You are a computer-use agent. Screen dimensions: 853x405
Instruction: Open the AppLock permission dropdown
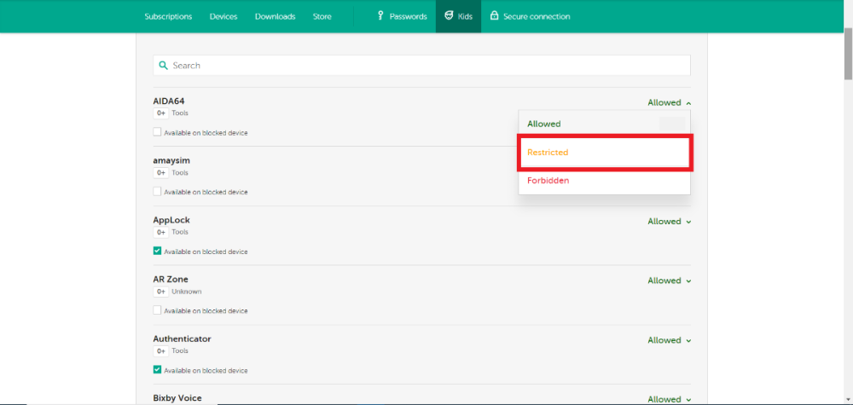(x=669, y=221)
